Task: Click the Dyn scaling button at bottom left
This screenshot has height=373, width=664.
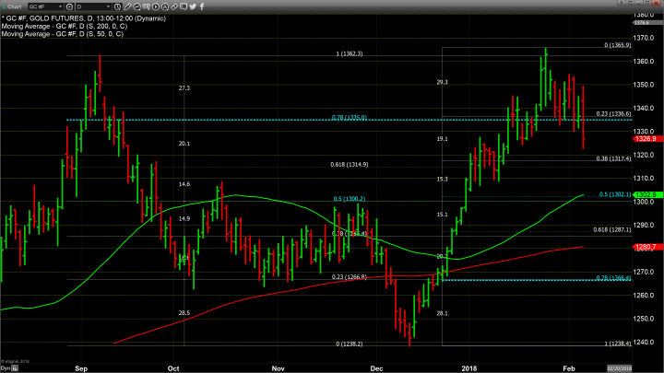Action: (x=6, y=367)
